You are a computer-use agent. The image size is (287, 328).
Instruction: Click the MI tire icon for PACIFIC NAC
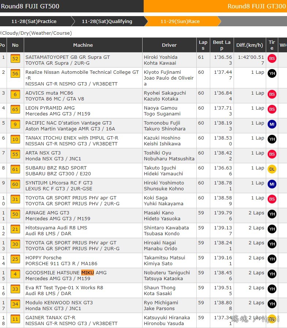[x=272, y=124]
